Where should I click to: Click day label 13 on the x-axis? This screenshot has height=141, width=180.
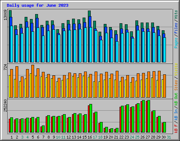coord(74,137)
